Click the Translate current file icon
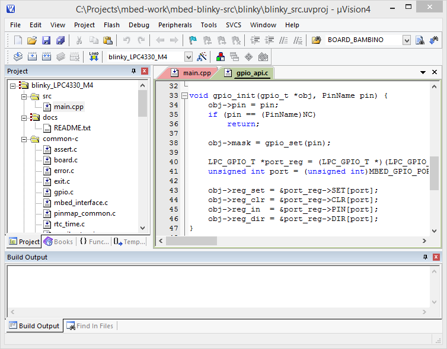Image resolution: width=447 pixels, height=349 pixels. (18, 57)
